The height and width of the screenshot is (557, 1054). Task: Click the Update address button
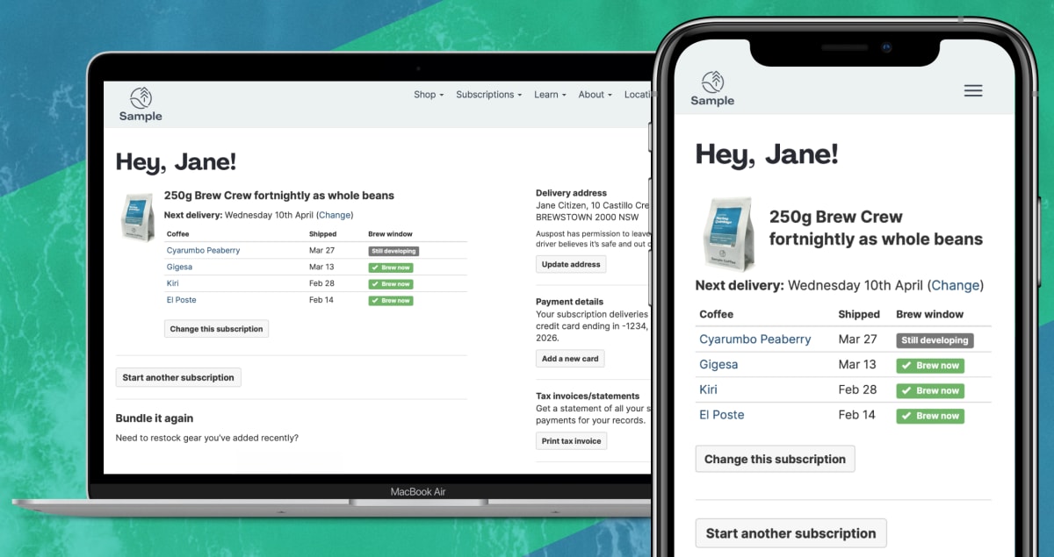coord(571,264)
